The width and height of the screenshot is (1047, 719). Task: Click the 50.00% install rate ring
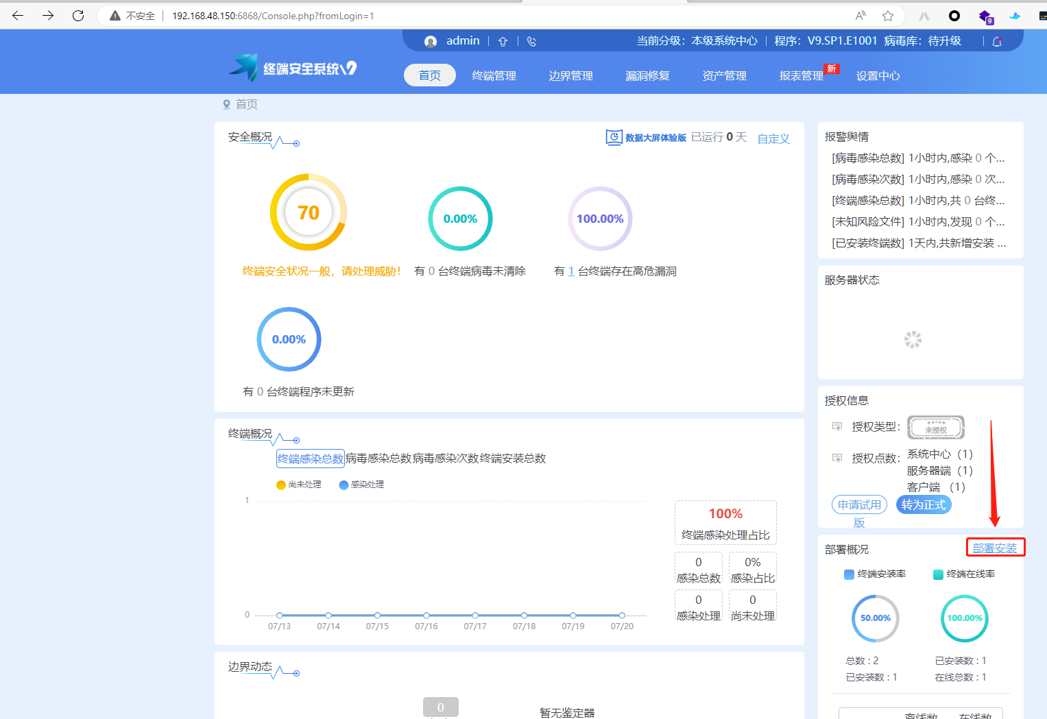876,618
